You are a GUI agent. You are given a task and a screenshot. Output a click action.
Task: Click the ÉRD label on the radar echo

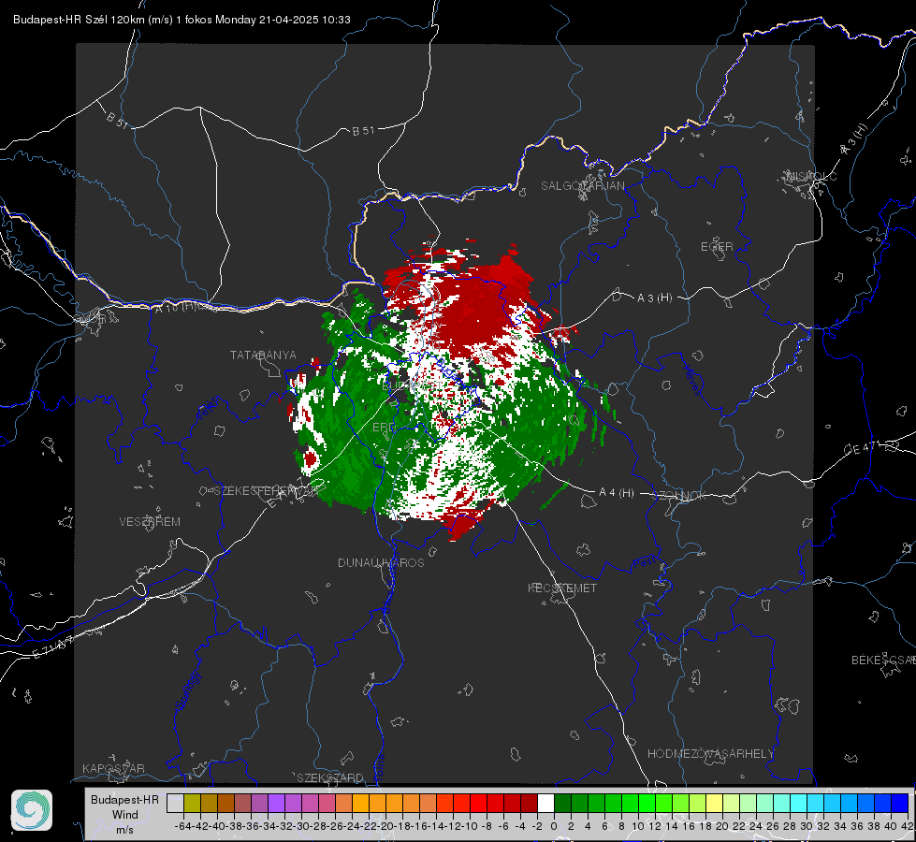click(384, 428)
